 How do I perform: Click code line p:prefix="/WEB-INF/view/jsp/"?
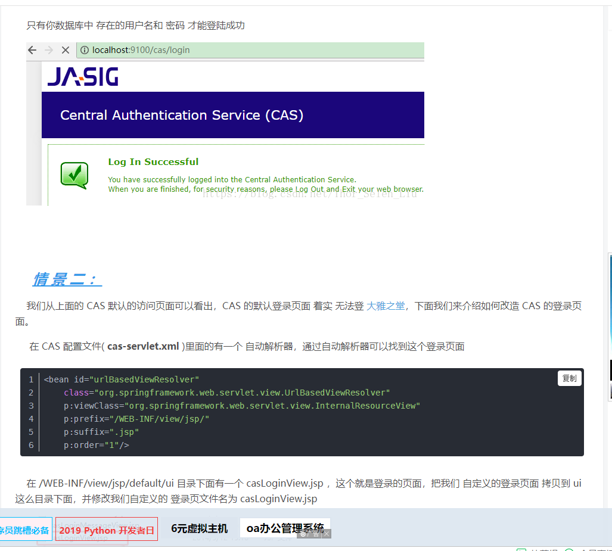(136, 419)
